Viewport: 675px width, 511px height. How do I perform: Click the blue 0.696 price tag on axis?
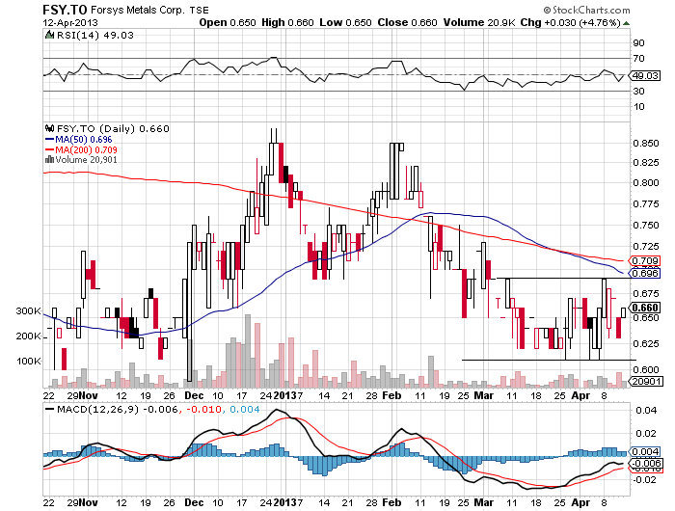coord(645,274)
